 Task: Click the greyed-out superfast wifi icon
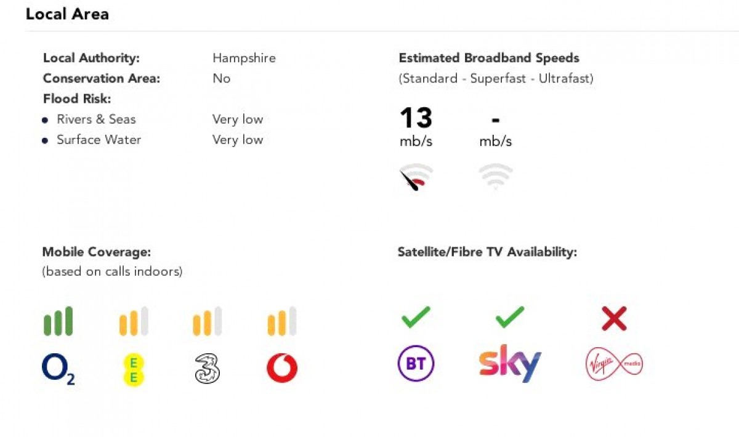tap(495, 177)
